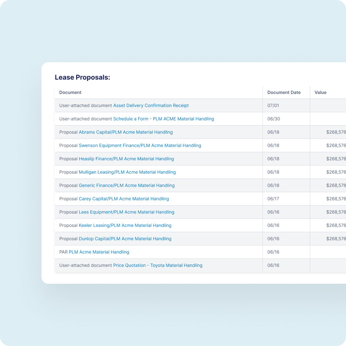The height and width of the screenshot is (346, 346).
Task: Open Keeler Leasing proposal link
Action: [x=125, y=225]
